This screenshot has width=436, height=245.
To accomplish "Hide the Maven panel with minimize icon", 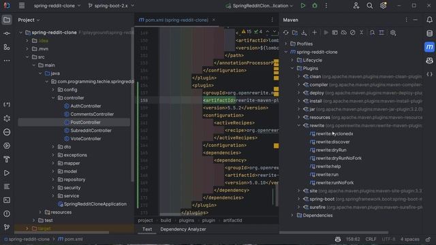I will (x=415, y=20).
